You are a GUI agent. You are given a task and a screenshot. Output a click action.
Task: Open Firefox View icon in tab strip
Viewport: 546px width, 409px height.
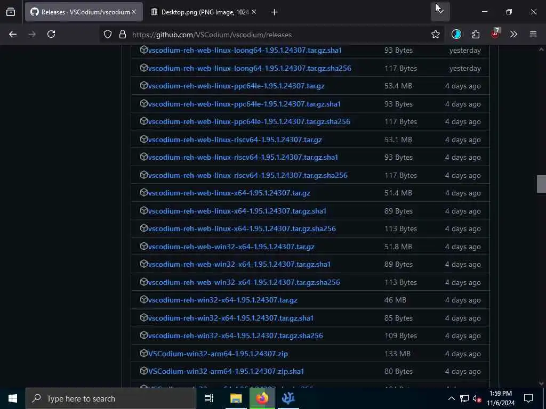coord(11,12)
